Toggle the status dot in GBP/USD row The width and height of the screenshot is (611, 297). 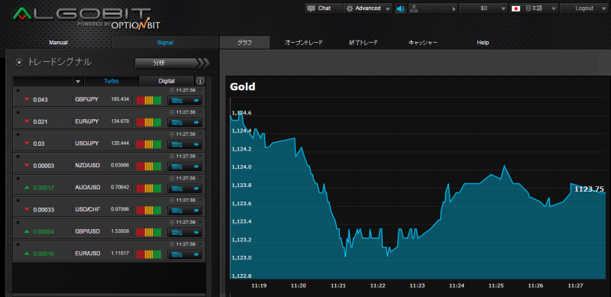(x=18, y=222)
